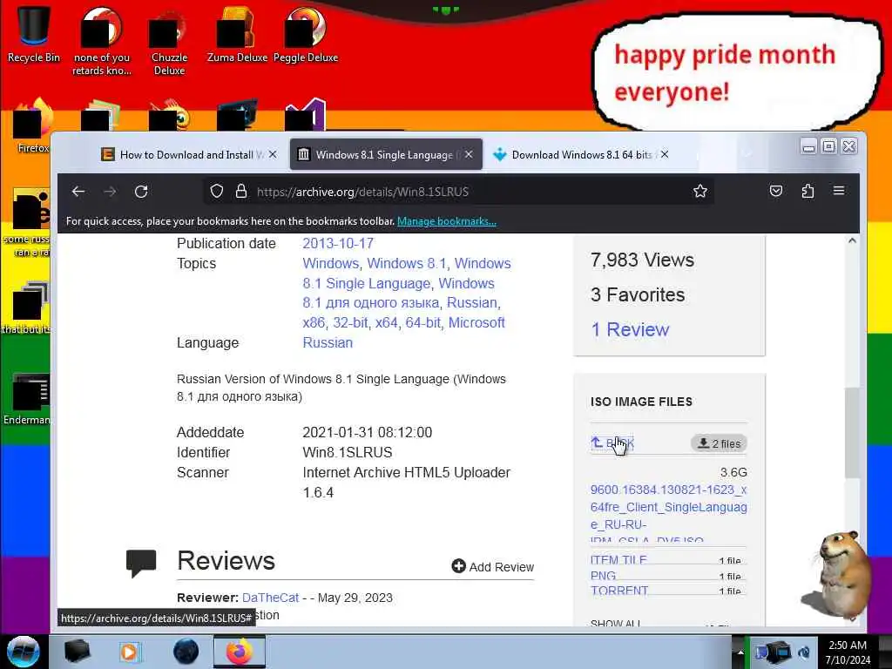Click the Reviews speech bubble icon
The image size is (892, 669).
coord(141,563)
